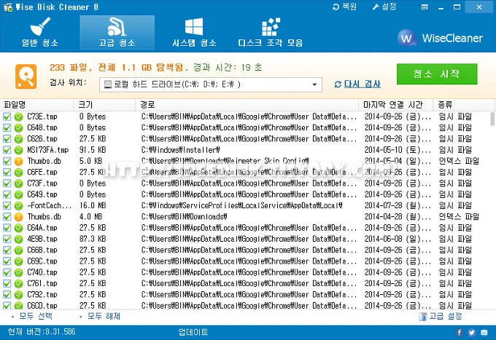Click the 87.3 KB size cell
The height and width of the screenshot is (340, 496).
coord(93,239)
